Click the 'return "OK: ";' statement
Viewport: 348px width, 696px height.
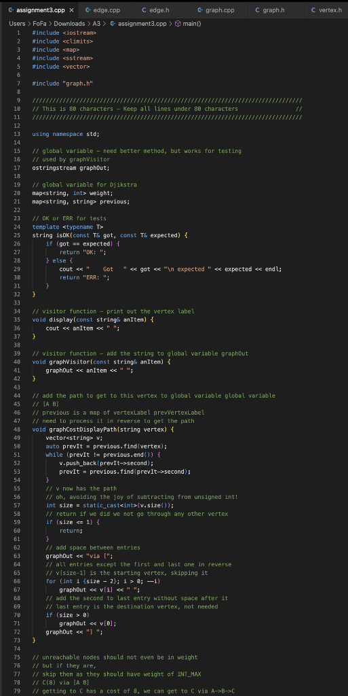click(83, 252)
